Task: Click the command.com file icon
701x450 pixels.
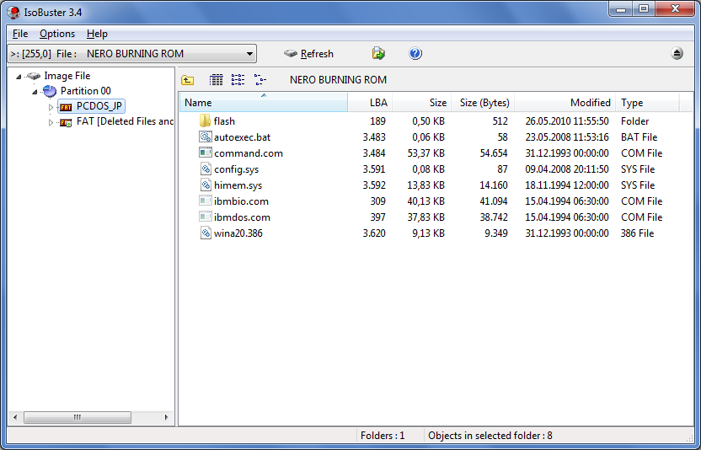Action: click(206, 153)
